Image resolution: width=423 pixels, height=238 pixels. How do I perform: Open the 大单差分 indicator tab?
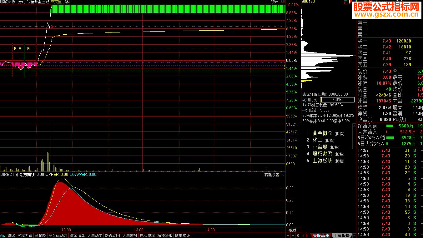pyautogui.click(x=130, y=236)
